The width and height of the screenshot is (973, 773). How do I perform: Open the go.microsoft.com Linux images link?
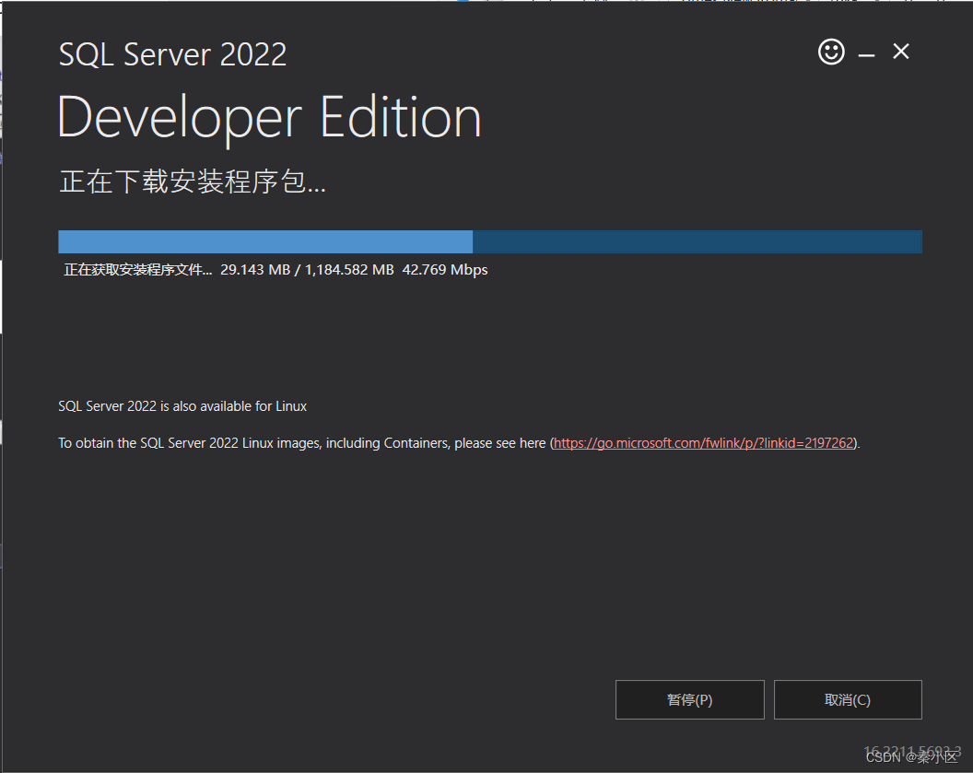[x=704, y=443]
